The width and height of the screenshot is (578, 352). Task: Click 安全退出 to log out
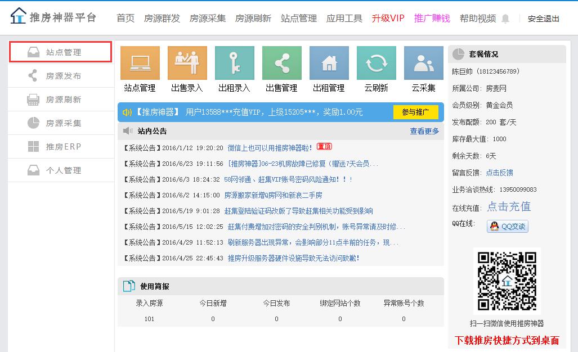click(x=543, y=19)
